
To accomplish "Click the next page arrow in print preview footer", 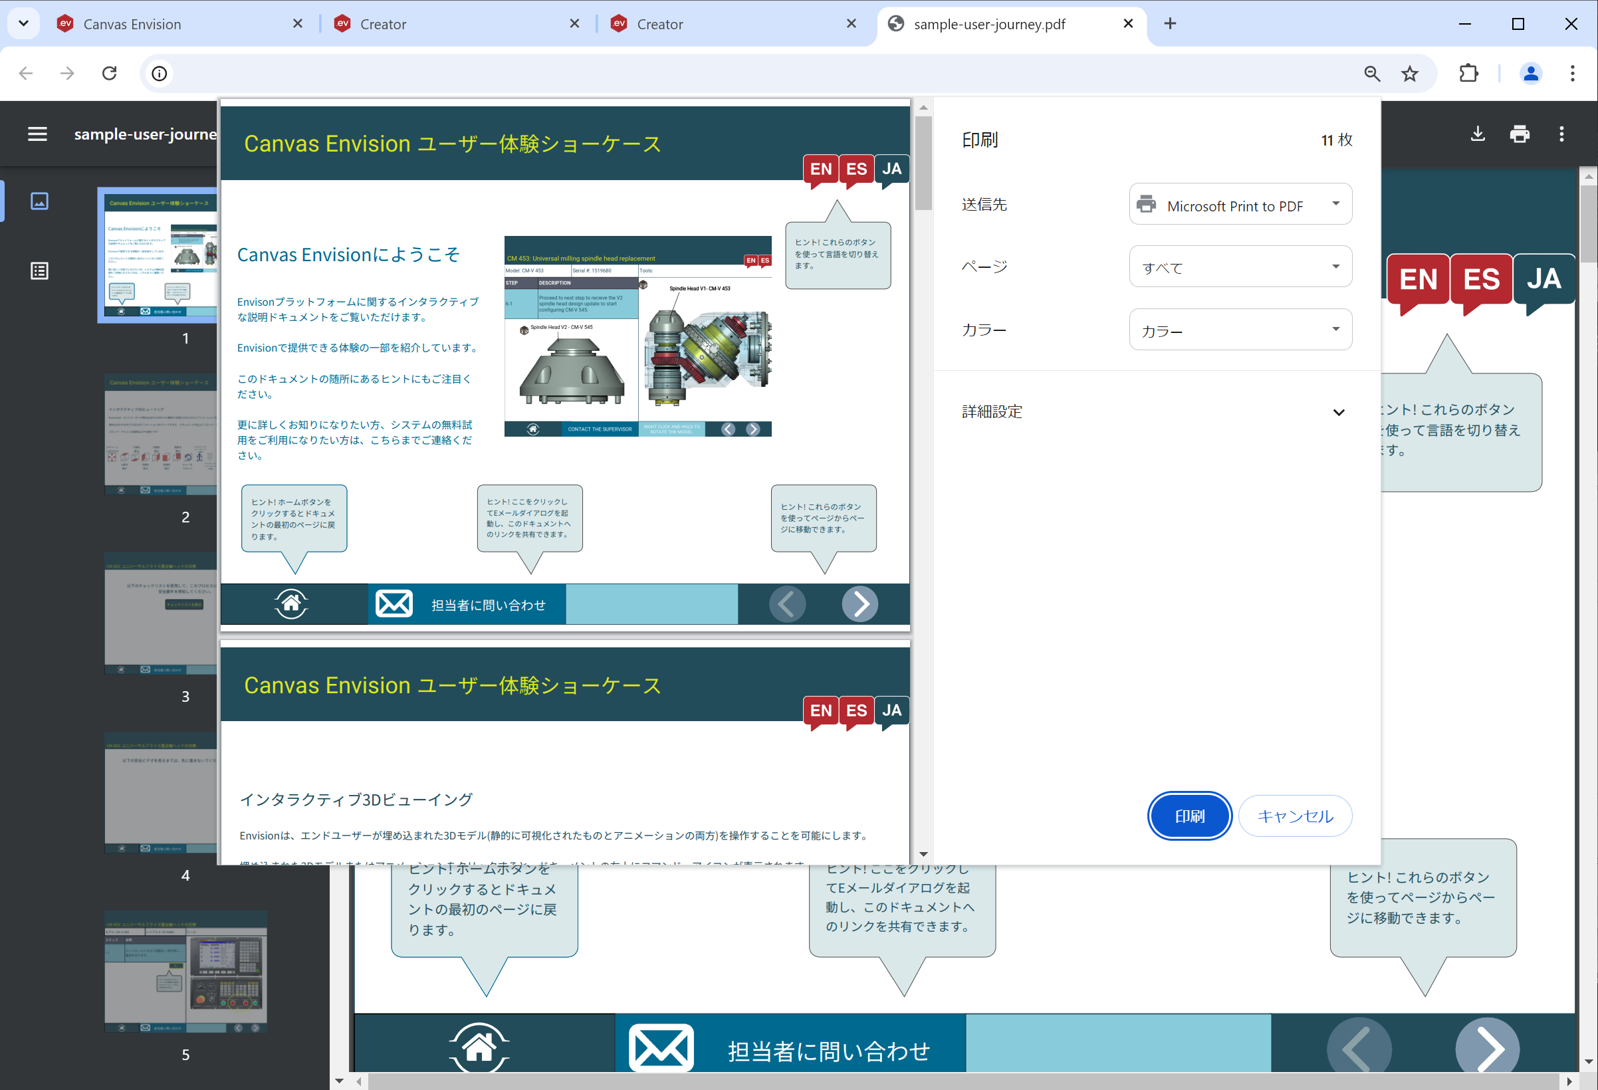I will click(x=859, y=603).
